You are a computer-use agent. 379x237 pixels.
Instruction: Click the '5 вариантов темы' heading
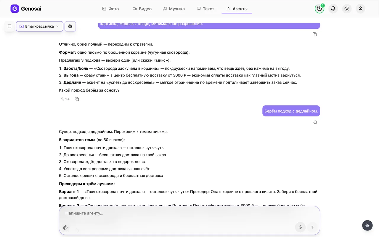click(92, 140)
